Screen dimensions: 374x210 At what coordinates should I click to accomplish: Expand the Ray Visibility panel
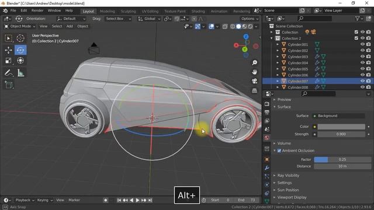point(288,176)
